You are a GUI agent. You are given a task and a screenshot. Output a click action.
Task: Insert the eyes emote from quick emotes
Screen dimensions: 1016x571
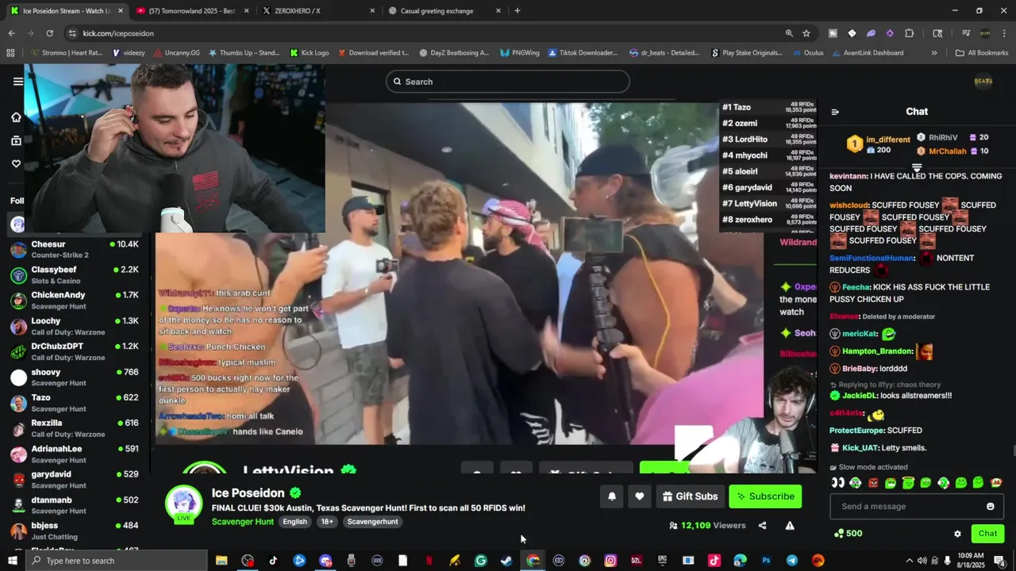click(x=837, y=482)
